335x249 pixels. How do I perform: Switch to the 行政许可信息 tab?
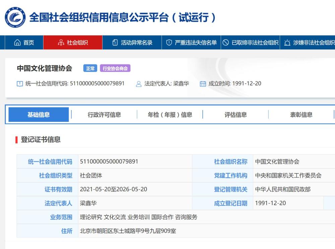tap(104, 114)
